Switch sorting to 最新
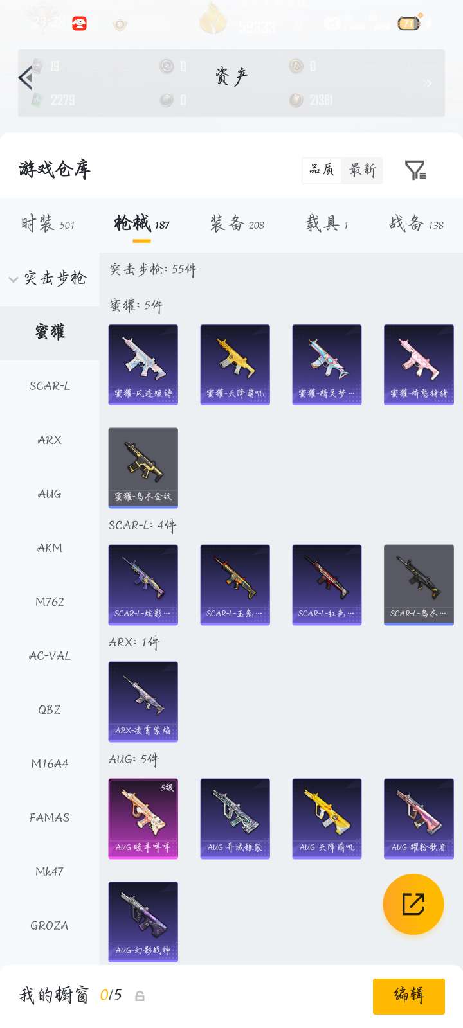The width and height of the screenshot is (463, 1028). click(x=362, y=170)
